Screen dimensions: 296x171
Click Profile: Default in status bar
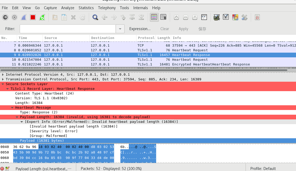point(263,169)
